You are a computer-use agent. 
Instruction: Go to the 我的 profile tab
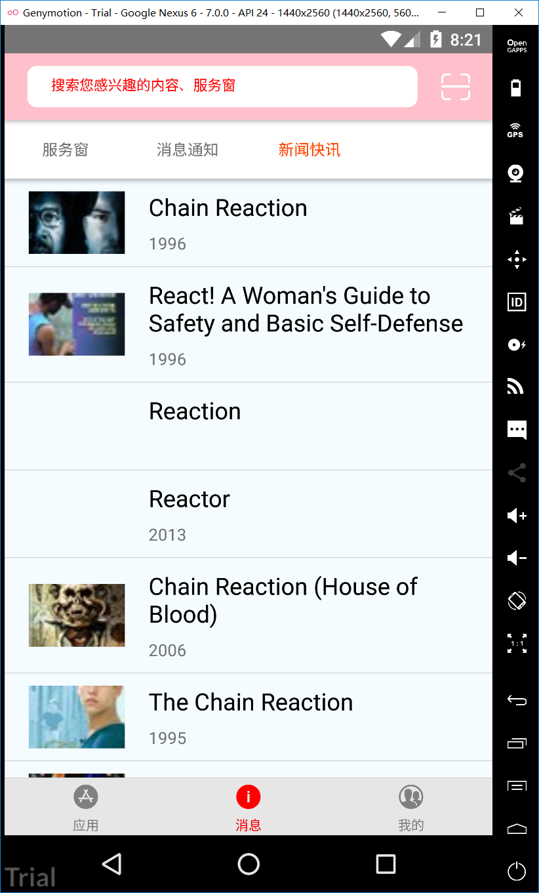click(x=410, y=807)
